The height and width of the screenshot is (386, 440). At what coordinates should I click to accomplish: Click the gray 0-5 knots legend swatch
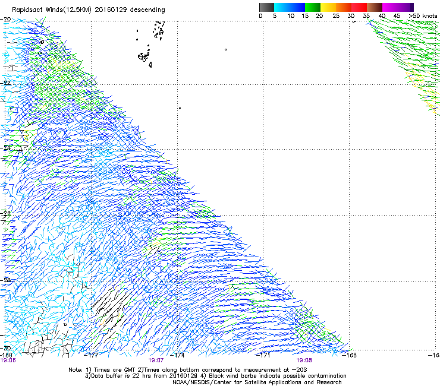(266, 7)
